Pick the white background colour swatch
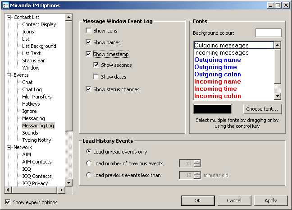This screenshot has width=292, height=210. [x=269, y=33]
